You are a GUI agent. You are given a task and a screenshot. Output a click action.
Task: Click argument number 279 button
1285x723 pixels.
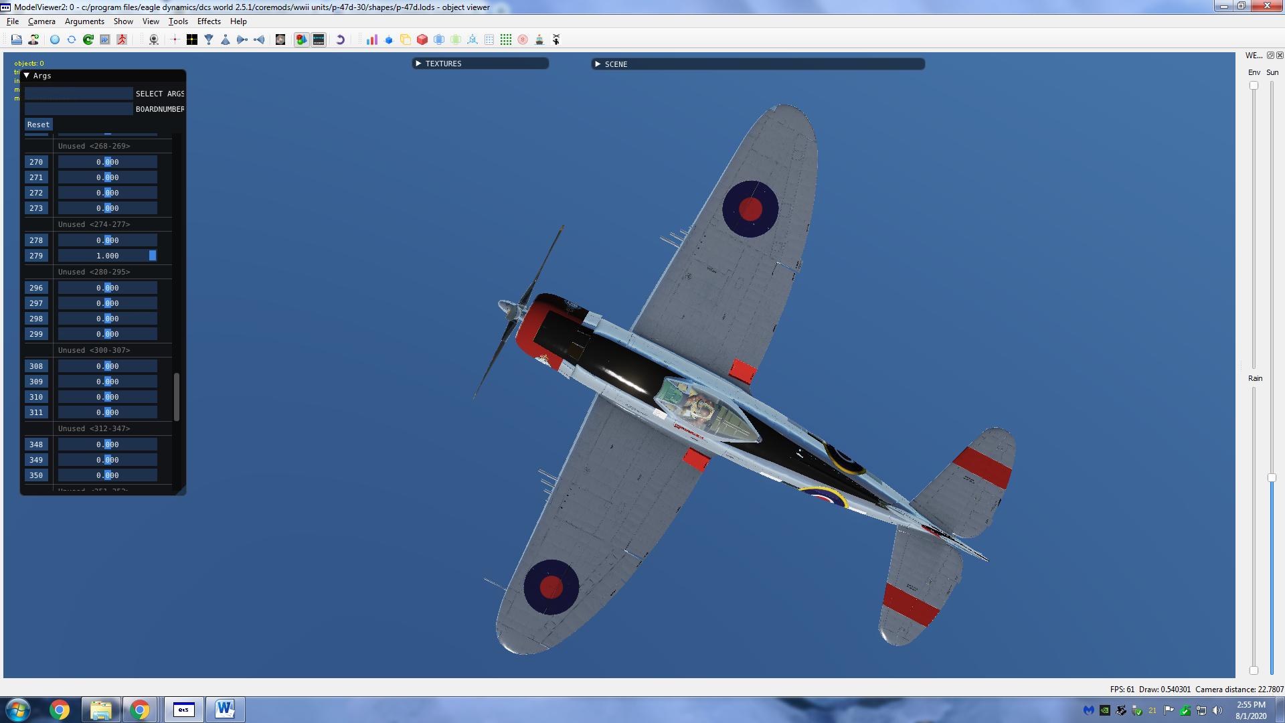36,256
